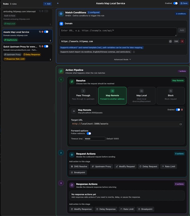Click the info icon next to batch import hint
Image resolution: width=190 pixels, height=216 pixels.
coord(134,52)
